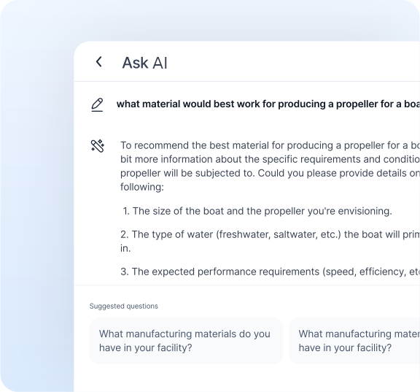Click empty header area right of 'Ask AI'

point(295,62)
